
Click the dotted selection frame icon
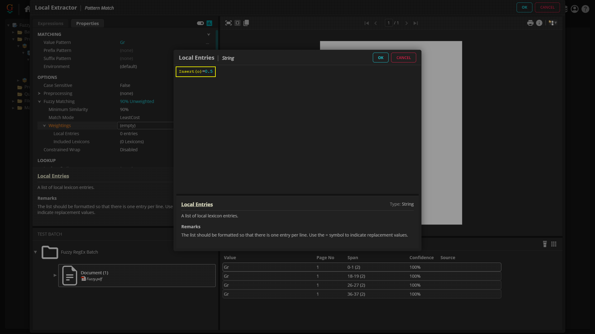(237, 23)
